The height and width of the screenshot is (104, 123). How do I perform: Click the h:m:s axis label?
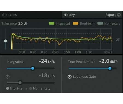(x=108, y=52)
